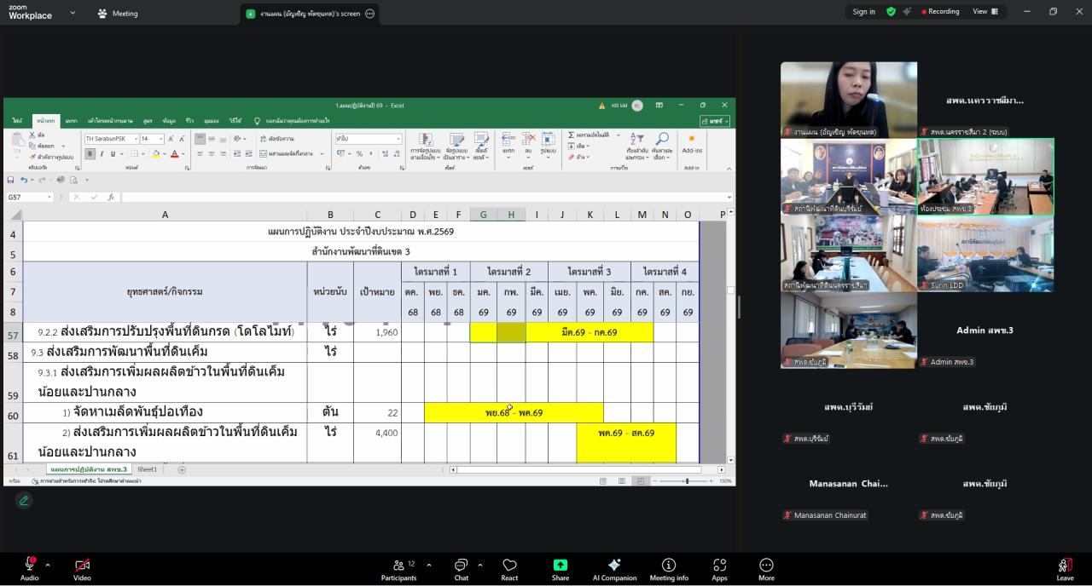Screen dimensions: 1092x586
Task: Click the React icon
Action: point(509,569)
